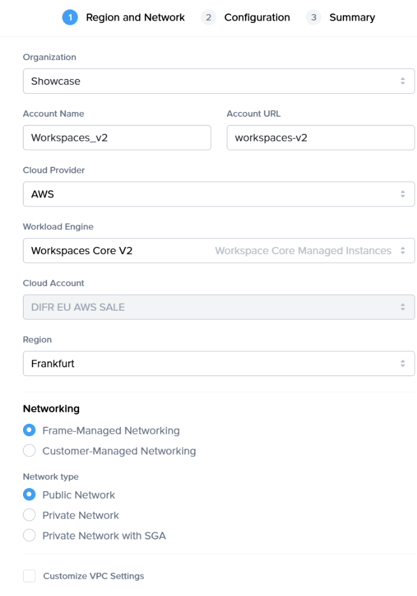Click the Account URL text field
417x596 pixels.
[x=320, y=138]
